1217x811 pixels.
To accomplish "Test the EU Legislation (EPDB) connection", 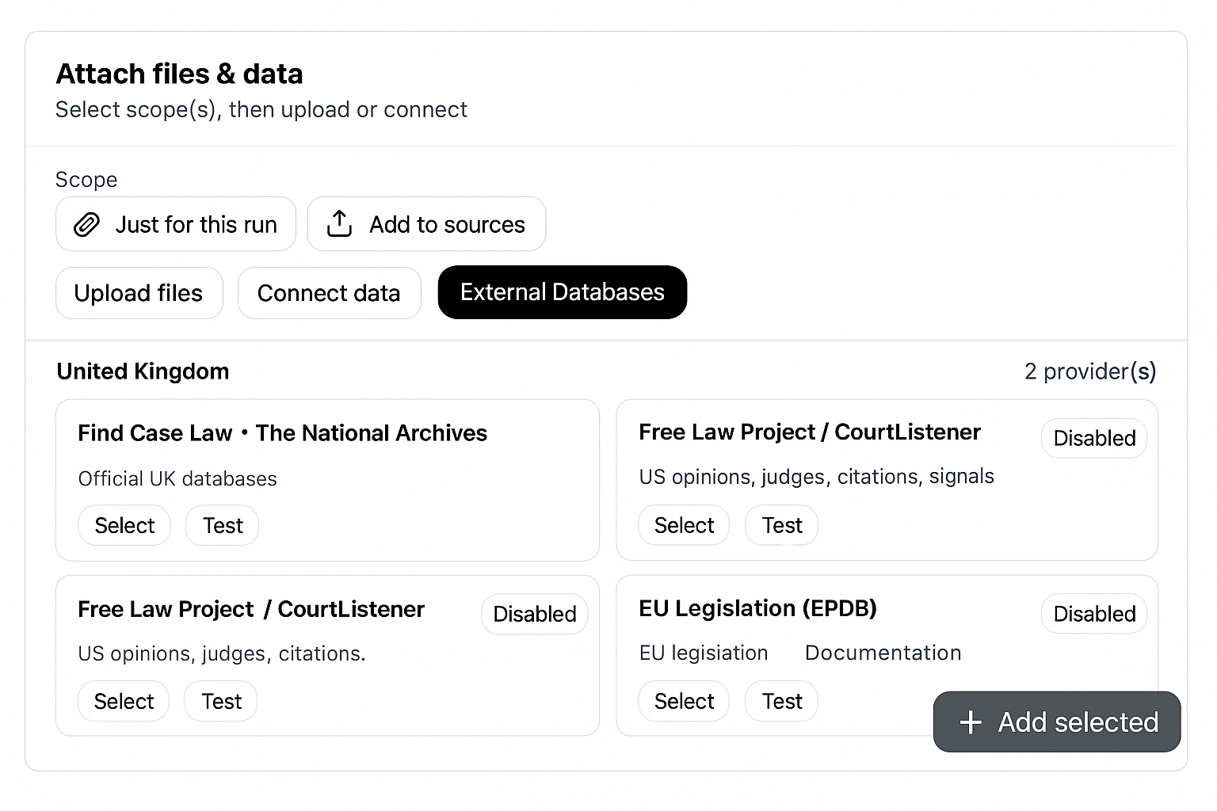I will point(780,701).
